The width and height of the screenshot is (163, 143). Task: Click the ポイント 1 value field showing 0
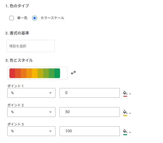(x=90, y=93)
